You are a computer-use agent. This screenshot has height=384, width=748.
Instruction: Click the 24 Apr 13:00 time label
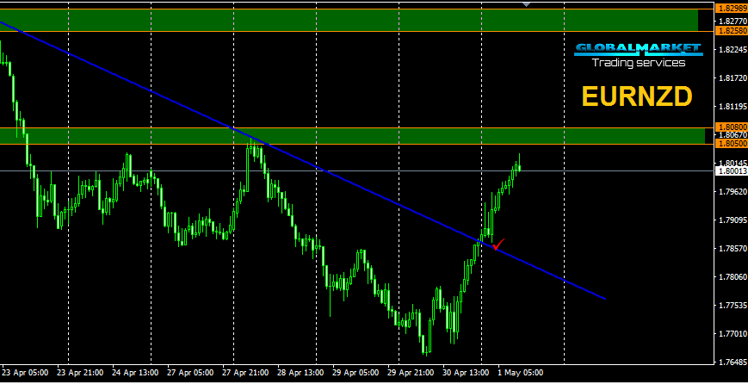pyautogui.click(x=135, y=372)
